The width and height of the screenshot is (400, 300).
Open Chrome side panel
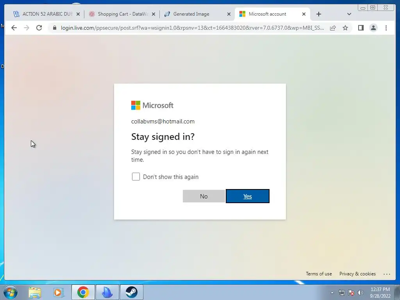point(361,28)
